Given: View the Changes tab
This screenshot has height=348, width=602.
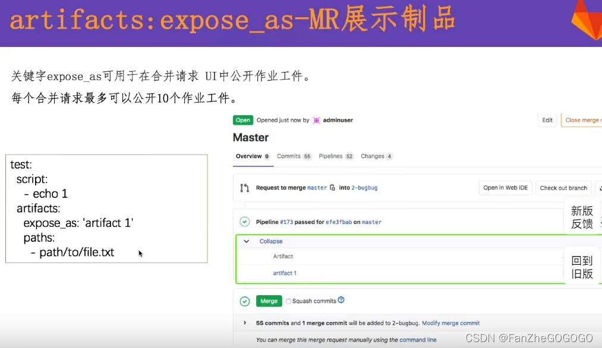Looking at the screenshot, I should click(x=371, y=156).
